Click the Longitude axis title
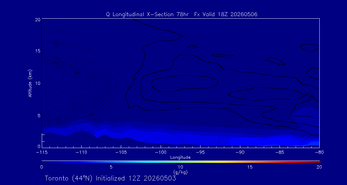 pyautogui.click(x=180, y=158)
